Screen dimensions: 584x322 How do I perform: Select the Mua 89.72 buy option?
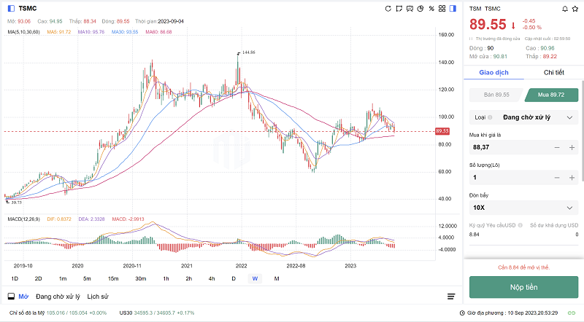tap(550, 95)
